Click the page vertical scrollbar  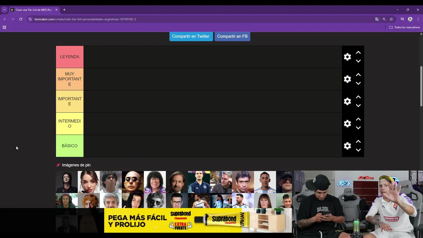tap(421, 86)
